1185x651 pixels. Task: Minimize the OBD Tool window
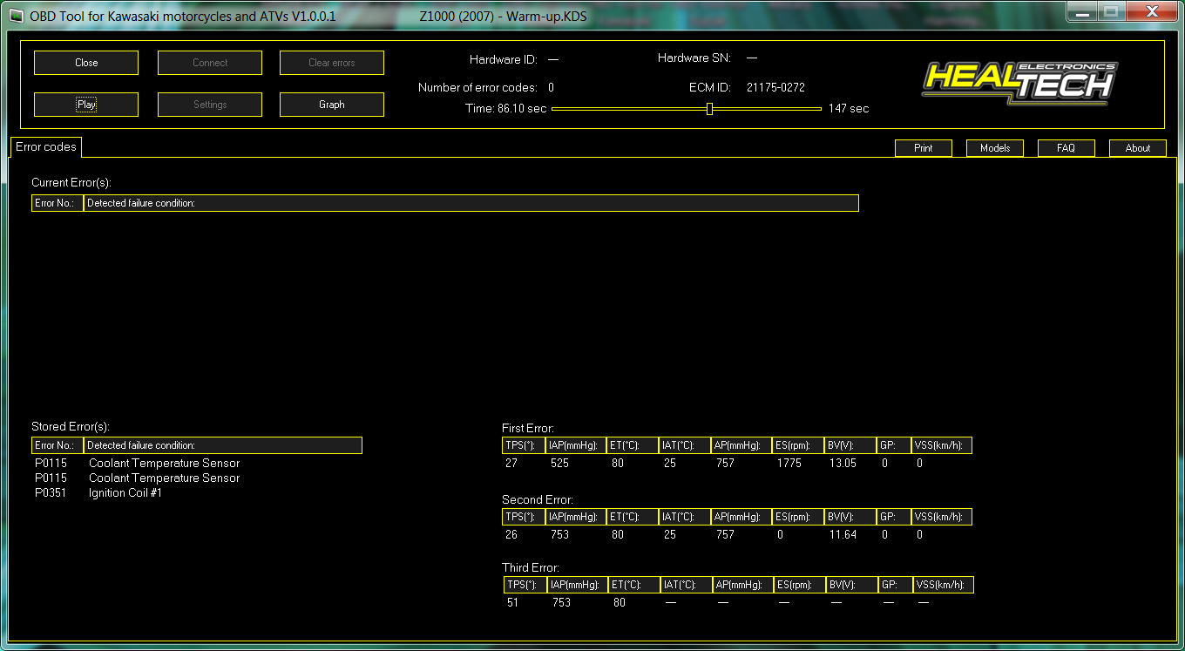1081,11
